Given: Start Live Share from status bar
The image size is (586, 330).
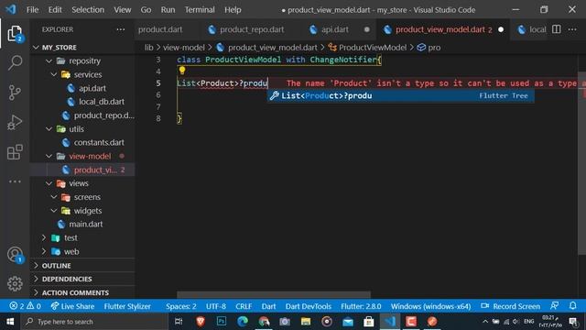Looking at the screenshot, I should [72, 306].
